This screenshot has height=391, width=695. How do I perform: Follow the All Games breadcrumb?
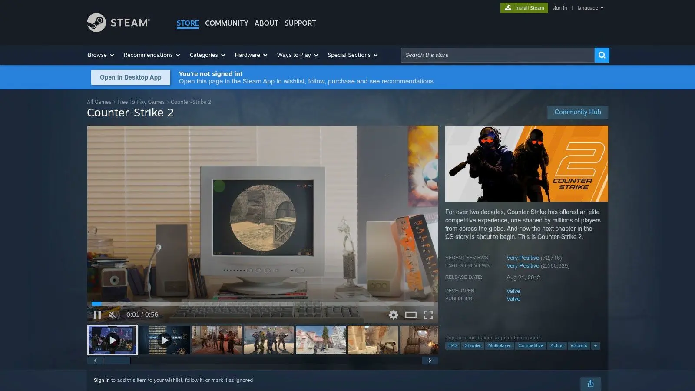pos(99,102)
